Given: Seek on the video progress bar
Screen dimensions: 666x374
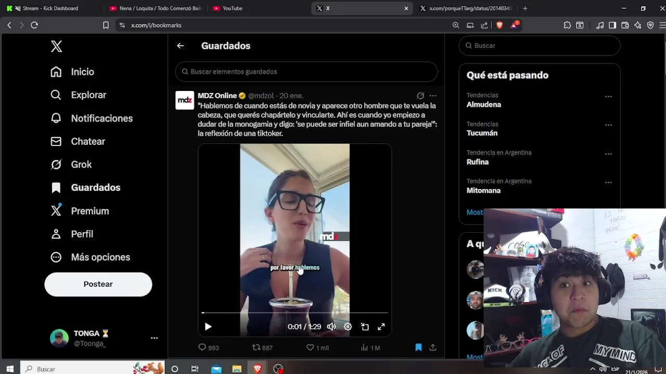Looking at the screenshot, I should pos(295,313).
